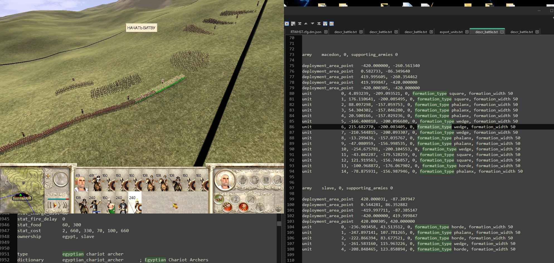Image resolution: width=554 pixels, height=263 pixels.
Task: Click the jump-to-first-difference toolbar icon
Action: click(x=300, y=24)
